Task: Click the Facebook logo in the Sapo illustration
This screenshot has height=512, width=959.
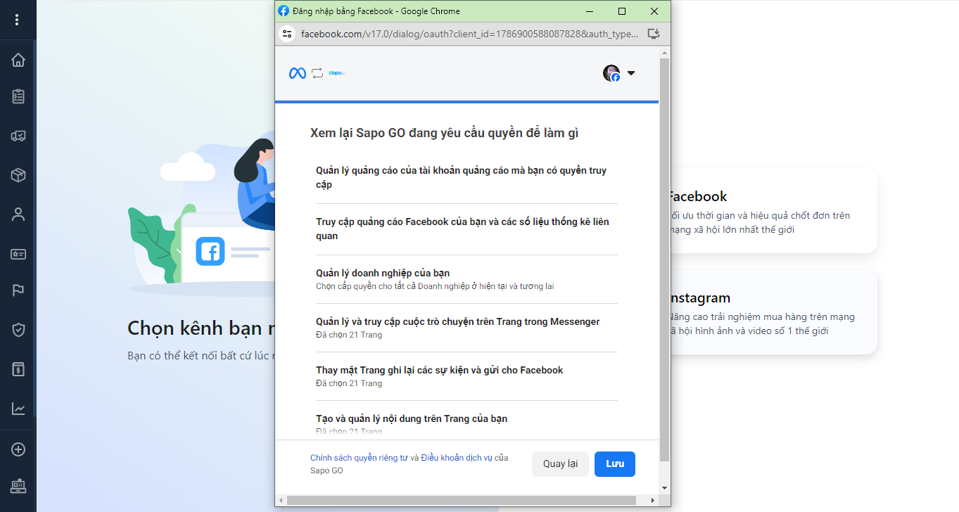Action: tap(210, 251)
